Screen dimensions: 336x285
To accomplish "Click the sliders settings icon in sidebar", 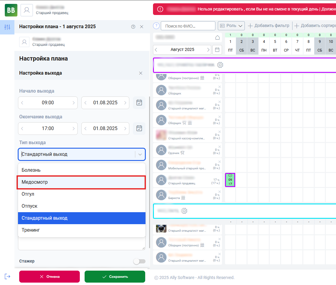I will click(7, 27).
